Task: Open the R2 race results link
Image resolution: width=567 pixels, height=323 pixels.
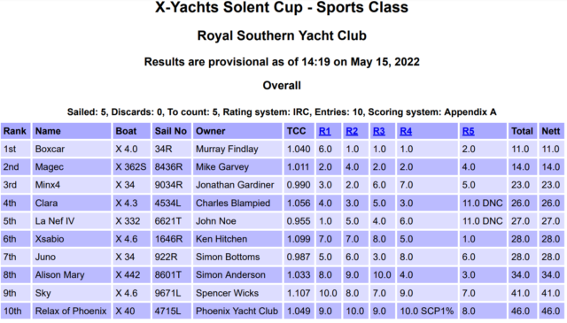Action: [x=352, y=131]
